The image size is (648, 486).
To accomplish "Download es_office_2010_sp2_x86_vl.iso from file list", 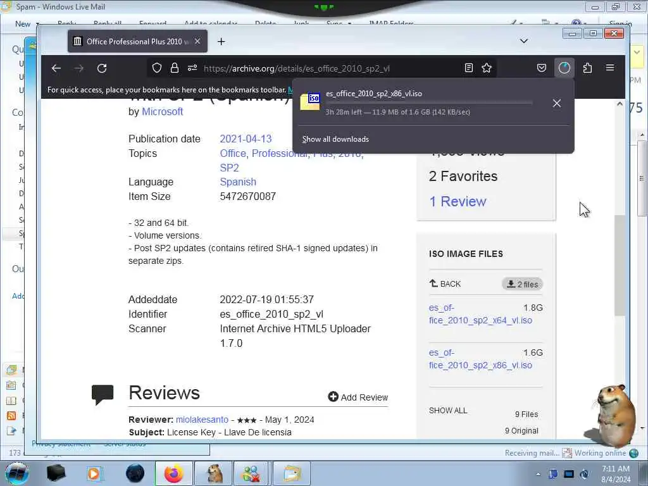I will click(x=480, y=359).
